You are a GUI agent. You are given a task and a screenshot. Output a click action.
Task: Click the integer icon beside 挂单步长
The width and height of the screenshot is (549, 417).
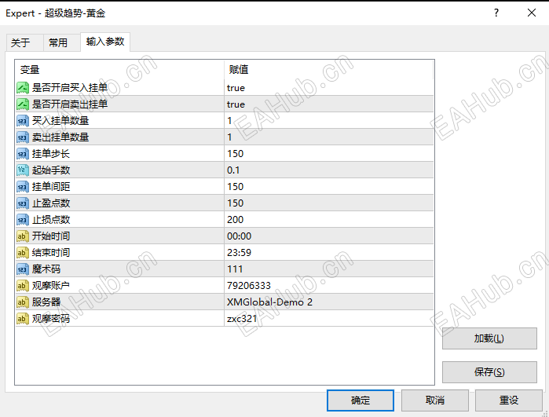tap(23, 154)
